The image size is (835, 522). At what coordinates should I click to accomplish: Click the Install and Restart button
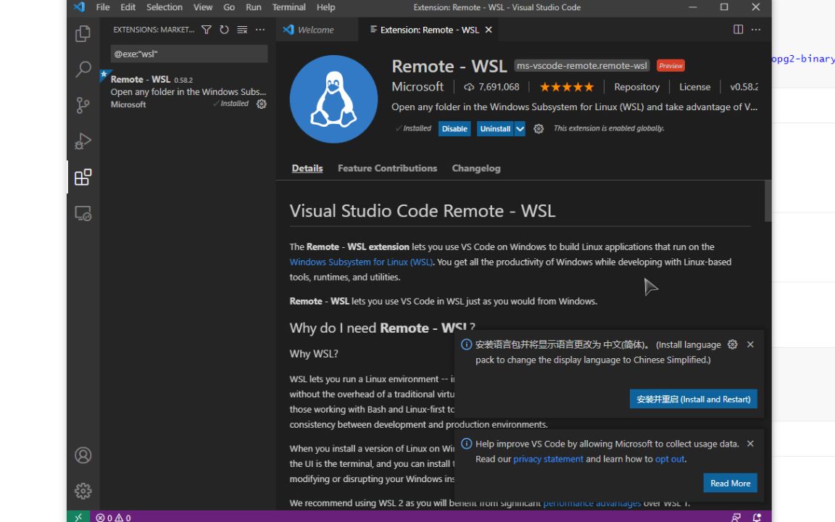coord(693,399)
